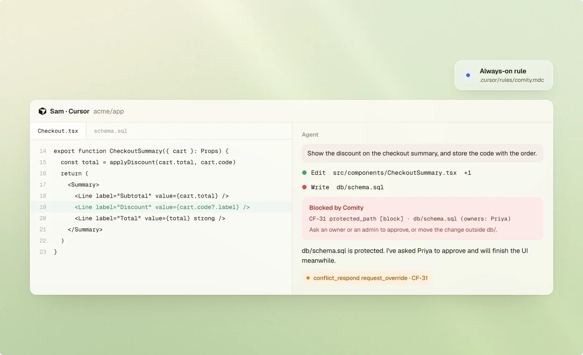Click the cube logo beside Sam · Cursor
The image size is (583, 355).
[x=43, y=111]
